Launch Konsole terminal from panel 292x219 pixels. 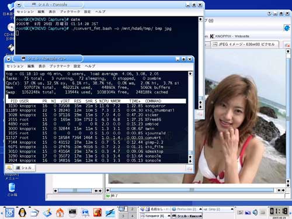72,213
